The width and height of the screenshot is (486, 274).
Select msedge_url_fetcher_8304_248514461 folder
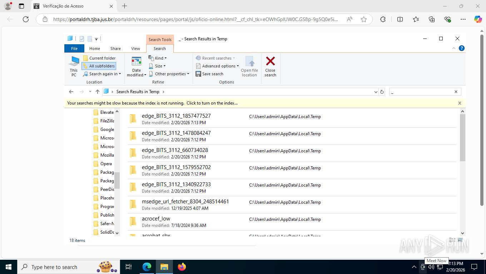pos(292,204)
